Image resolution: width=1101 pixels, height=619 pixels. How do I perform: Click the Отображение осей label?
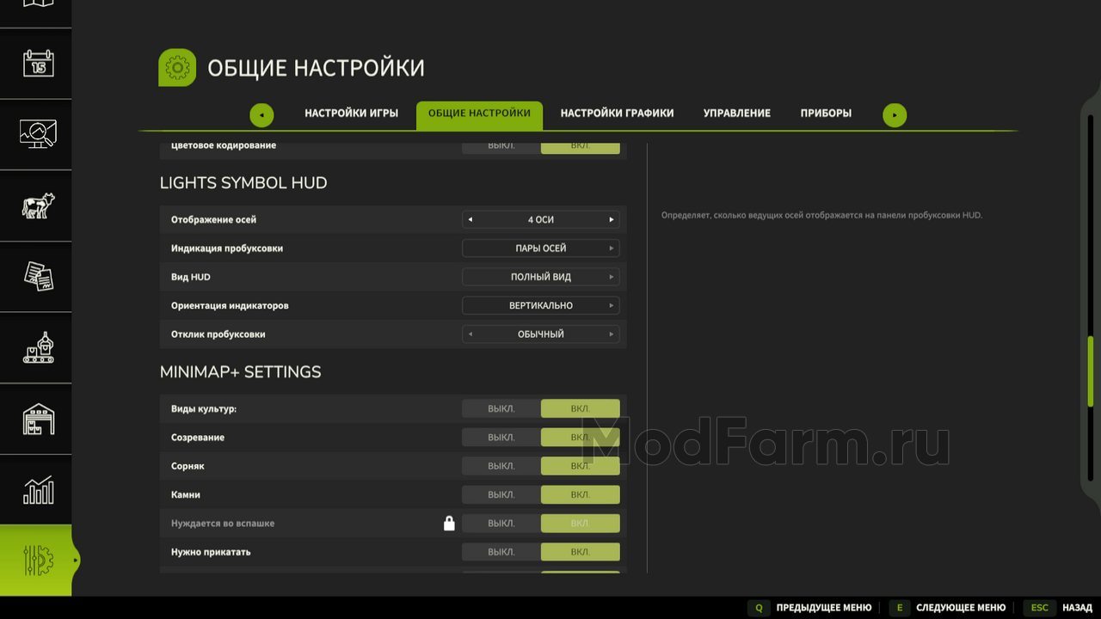click(x=213, y=220)
